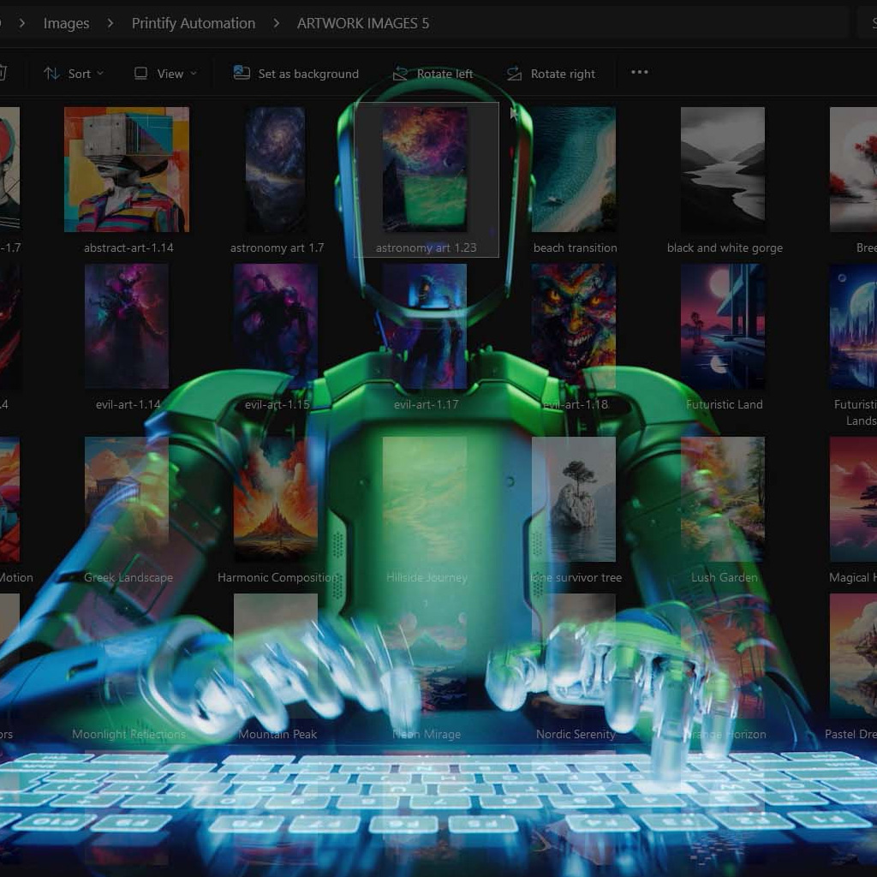Select the lone survivor tree image
Screen dimensions: 877x877
click(574, 498)
